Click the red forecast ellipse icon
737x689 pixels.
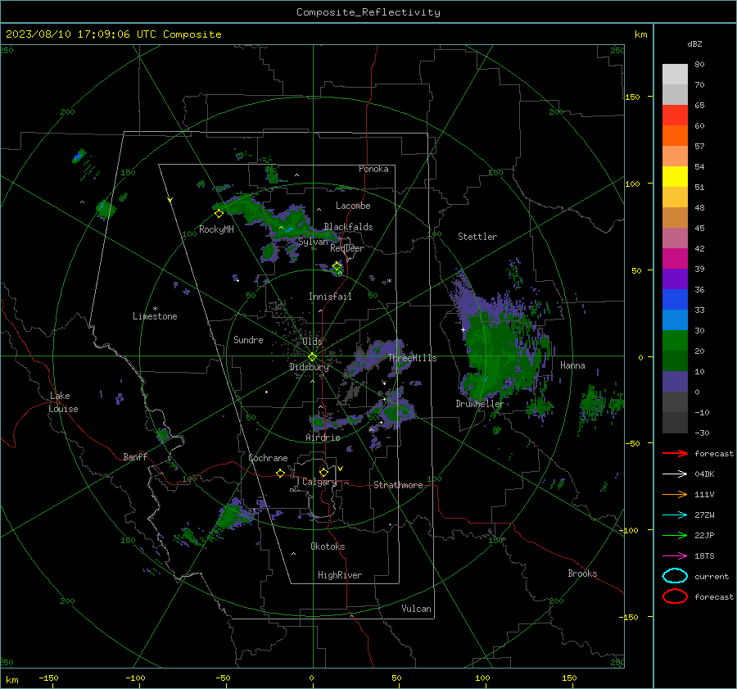[675, 596]
